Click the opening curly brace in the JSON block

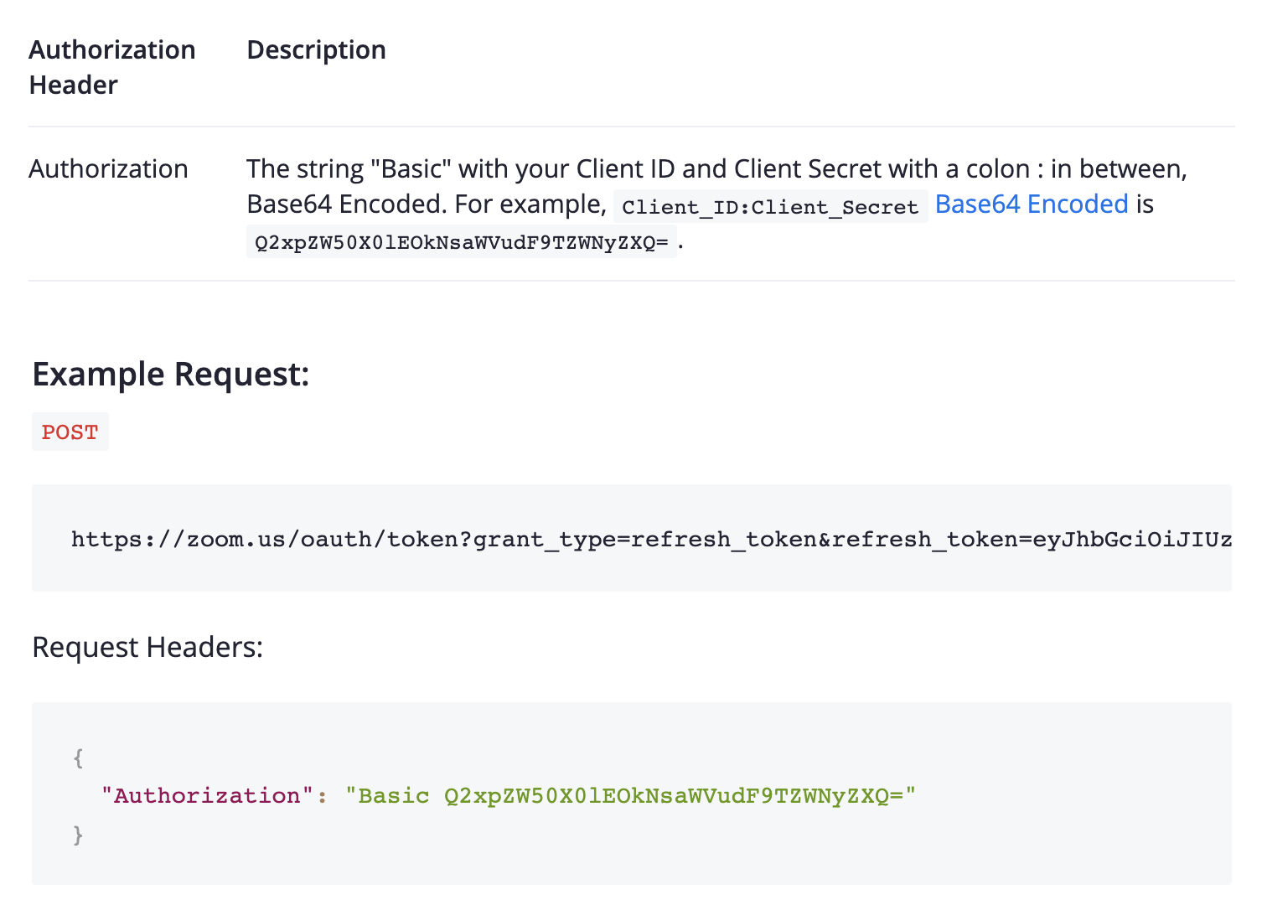pyautogui.click(x=78, y=758)
